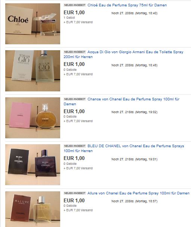Open the Chance von Chanel listing title
The image size is (191, 227).
[x=121, y=102]
